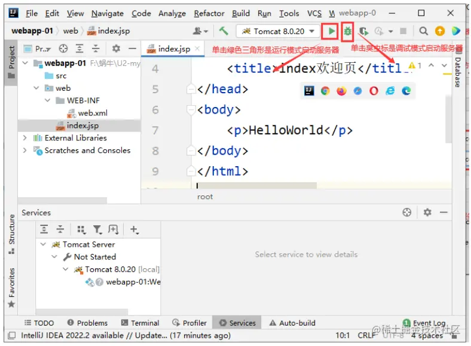This screenshot has height=346, width=471.
Task: Build project with the hammer icon
Action: pos(224,31)
